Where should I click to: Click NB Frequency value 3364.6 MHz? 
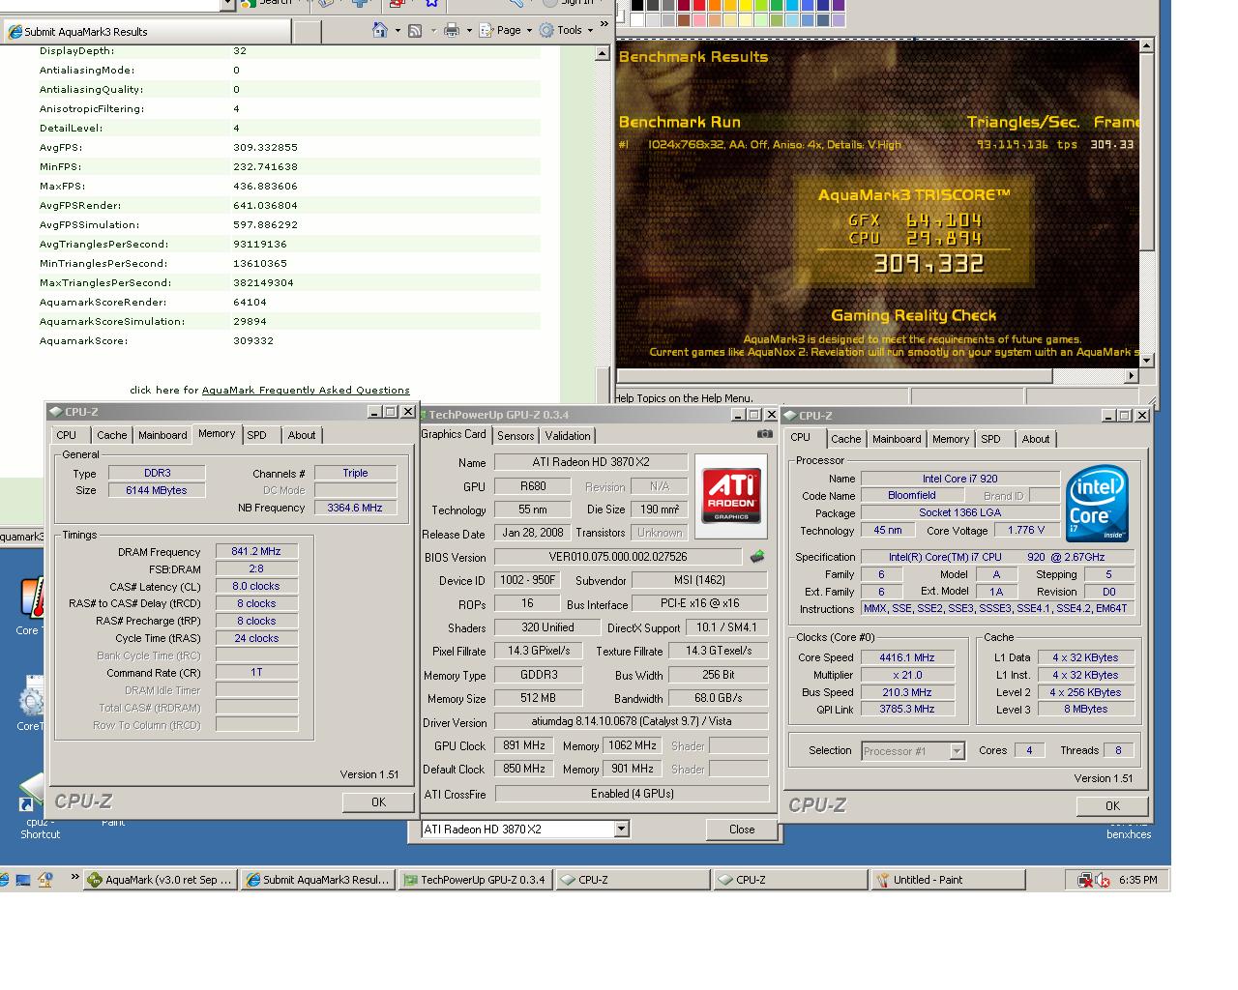click(x=355, y=508)
